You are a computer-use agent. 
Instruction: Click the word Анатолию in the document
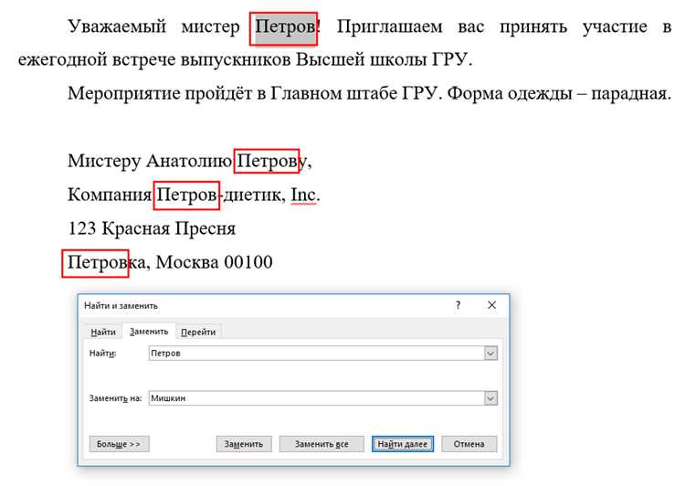(189, 161)
